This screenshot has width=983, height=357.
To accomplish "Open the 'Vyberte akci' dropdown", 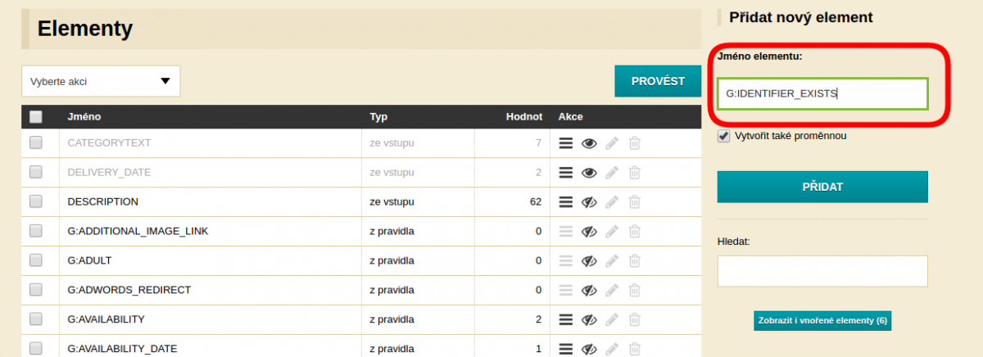I will pyautogui.click(x=101, y=81).
